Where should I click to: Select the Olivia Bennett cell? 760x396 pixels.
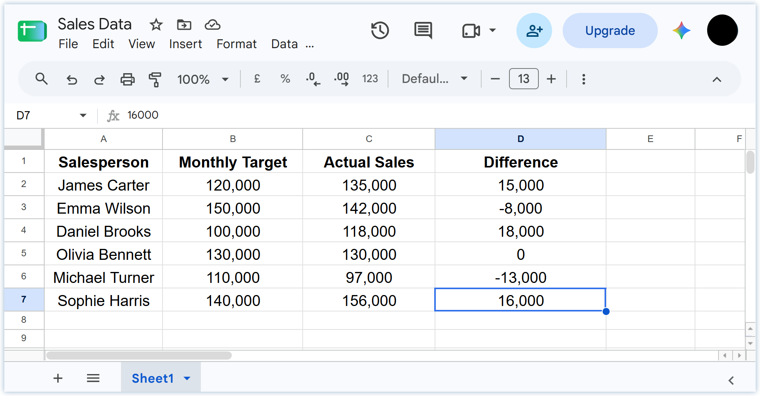[103, 254]
